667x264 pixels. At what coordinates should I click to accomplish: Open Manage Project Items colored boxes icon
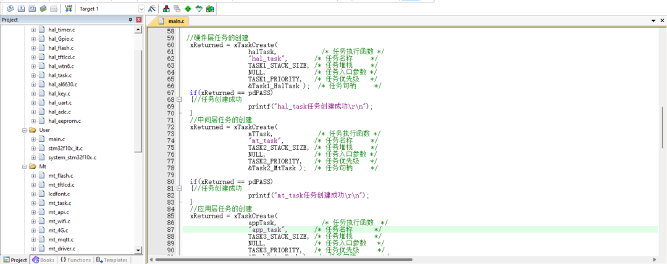[166, 9]
